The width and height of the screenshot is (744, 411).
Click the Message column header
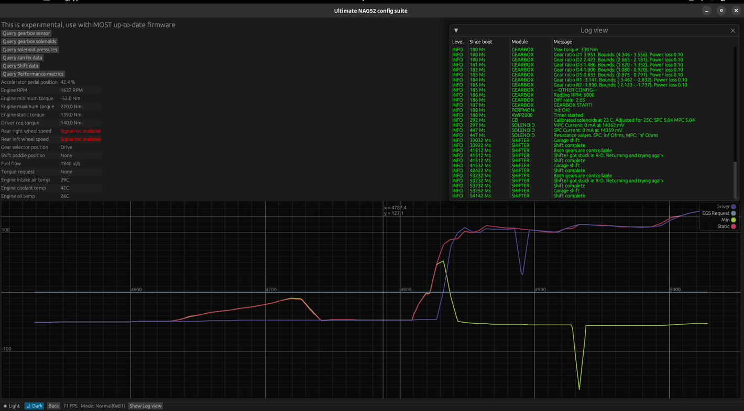click(563, 42)
